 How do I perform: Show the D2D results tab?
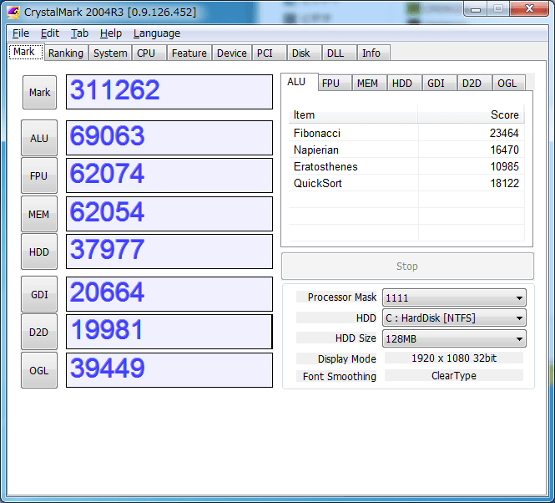(474, 83)
